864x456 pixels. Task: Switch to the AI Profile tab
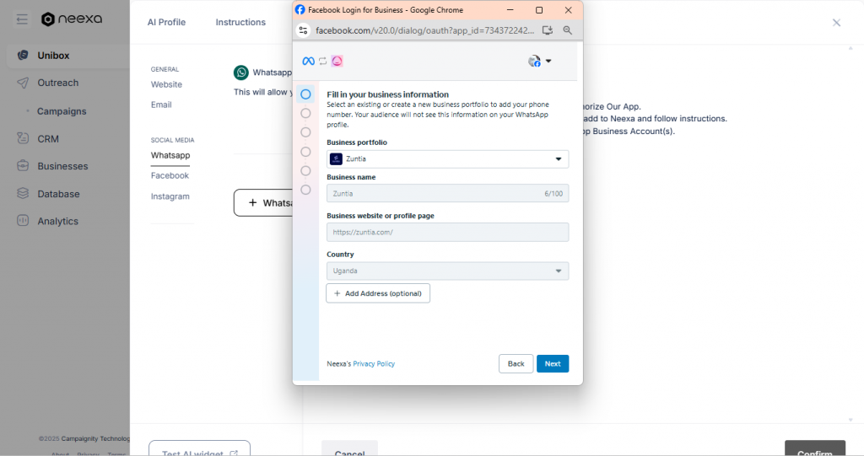click(x=166, y=22)
